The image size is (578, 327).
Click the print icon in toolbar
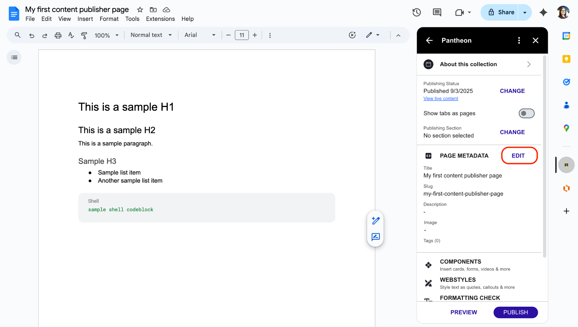coord(58,35)
